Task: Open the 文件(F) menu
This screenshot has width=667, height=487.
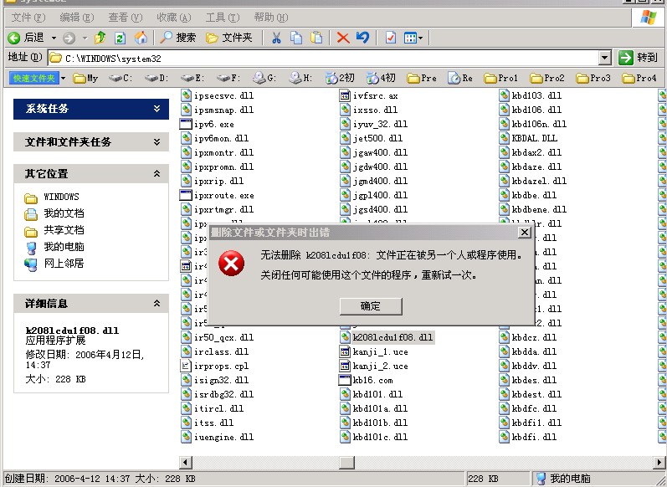Action: pyautogui.click(x=28, y=18)
